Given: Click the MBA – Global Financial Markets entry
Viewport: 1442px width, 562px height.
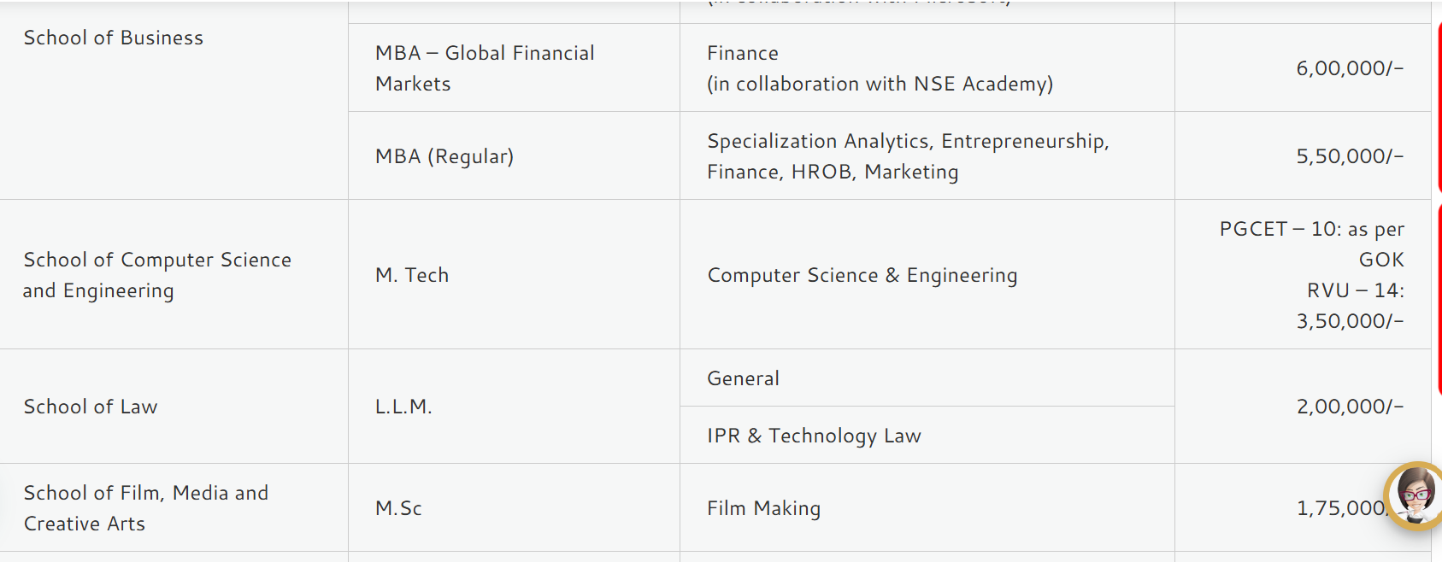Looking at the screenshot, I should click(x=485, y=67).
